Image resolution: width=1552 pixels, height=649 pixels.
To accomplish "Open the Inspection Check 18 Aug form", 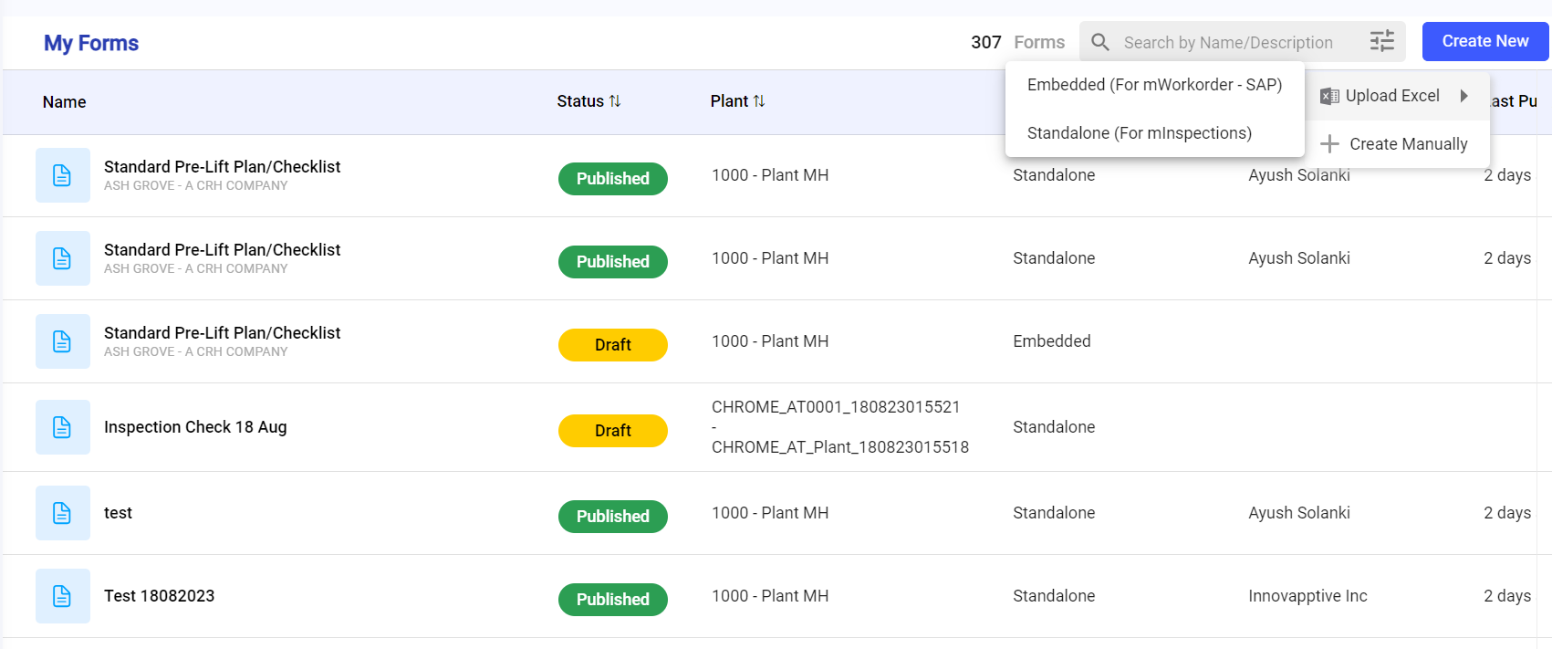I will click(195, 427).
